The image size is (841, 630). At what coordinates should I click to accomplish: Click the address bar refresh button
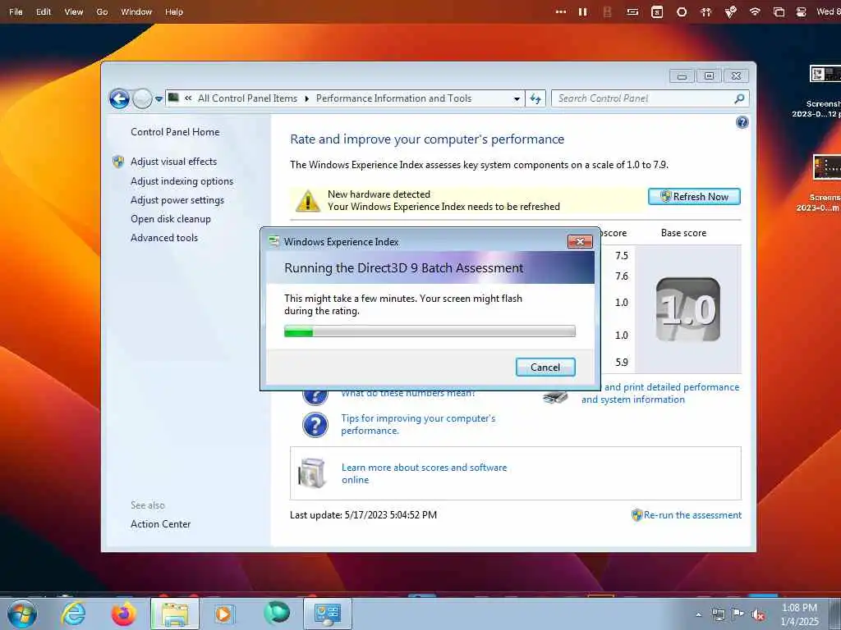click(535, 98)
